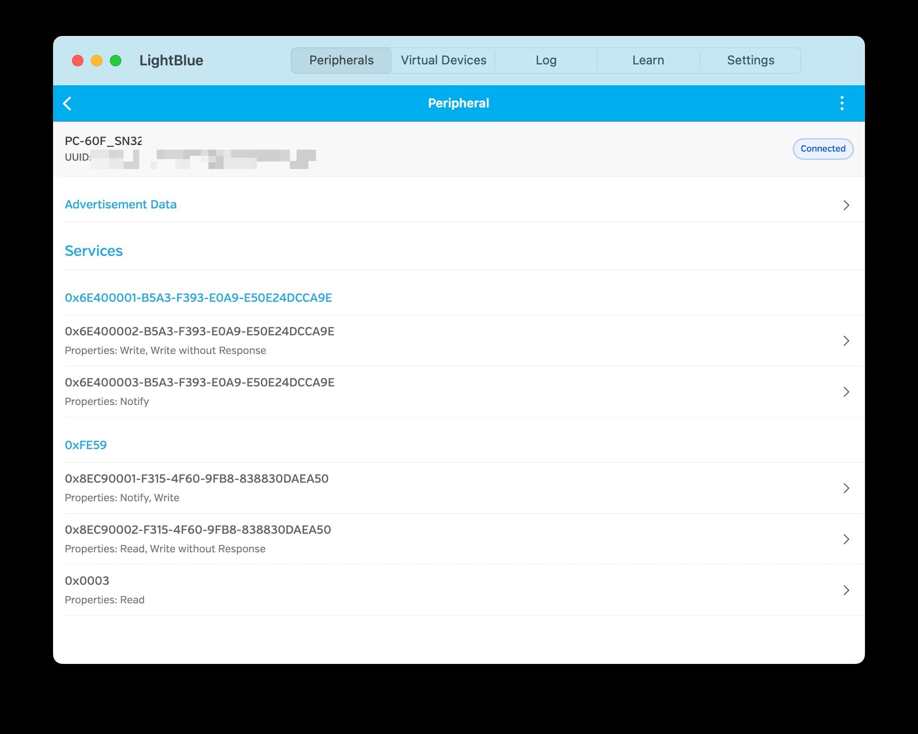918x734 pixels.
Task: Open the Settings tab
Action: tap(750, 60)
